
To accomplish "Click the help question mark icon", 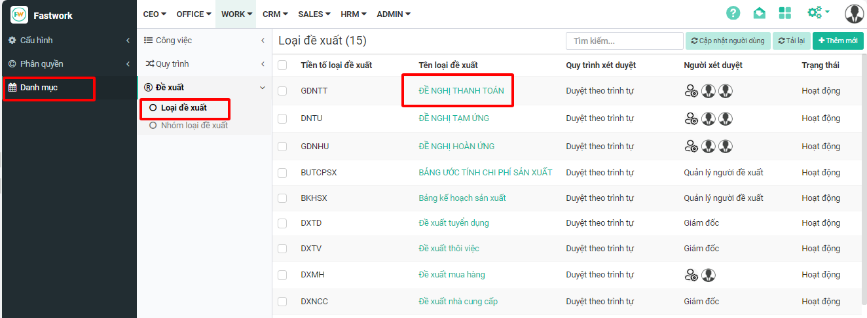I will pyautogui.click(x=733, y=14).
